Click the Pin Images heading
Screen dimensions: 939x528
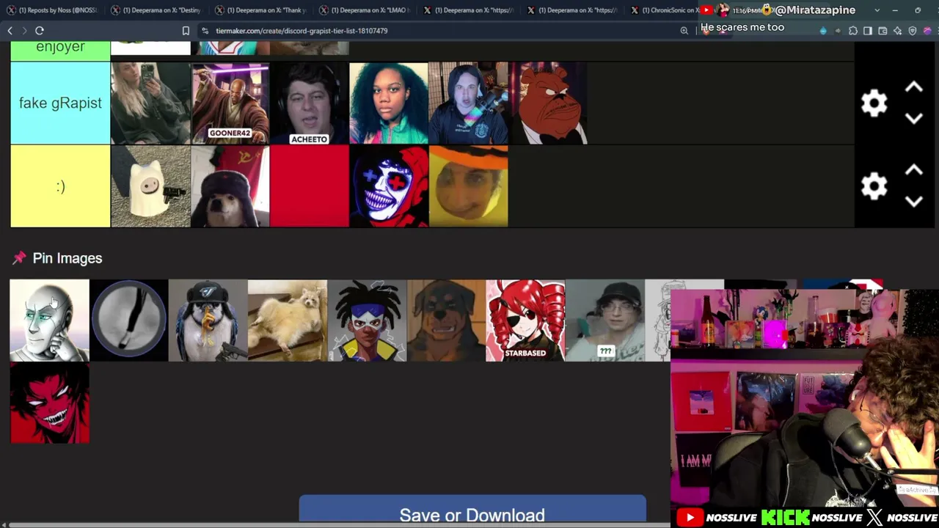point(67,258)
